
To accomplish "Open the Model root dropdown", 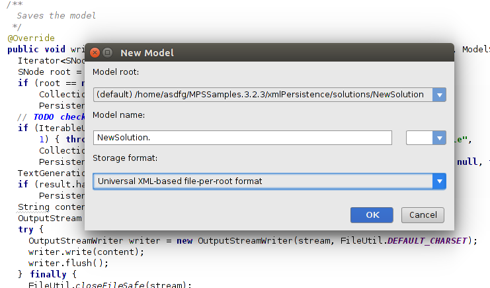I will coord(439,95).
